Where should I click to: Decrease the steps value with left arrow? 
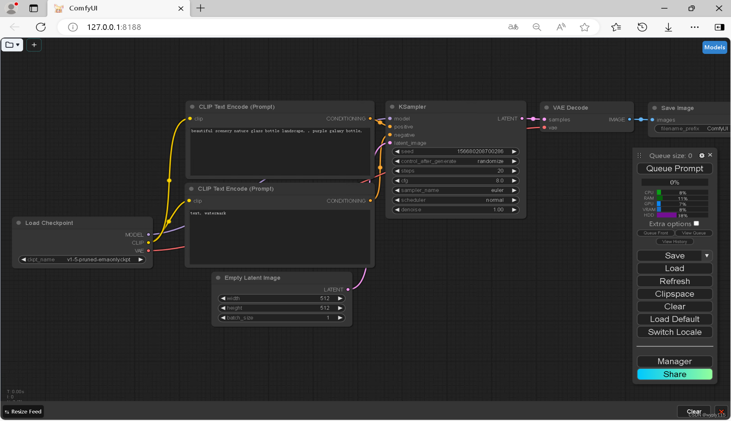(x=397, y=171)
